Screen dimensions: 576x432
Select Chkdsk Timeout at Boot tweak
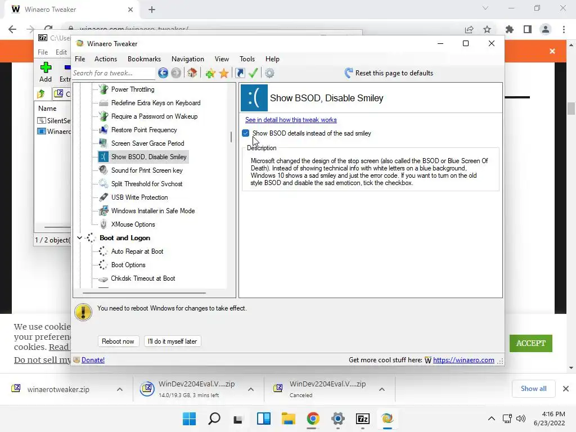[x=143, y=278]
